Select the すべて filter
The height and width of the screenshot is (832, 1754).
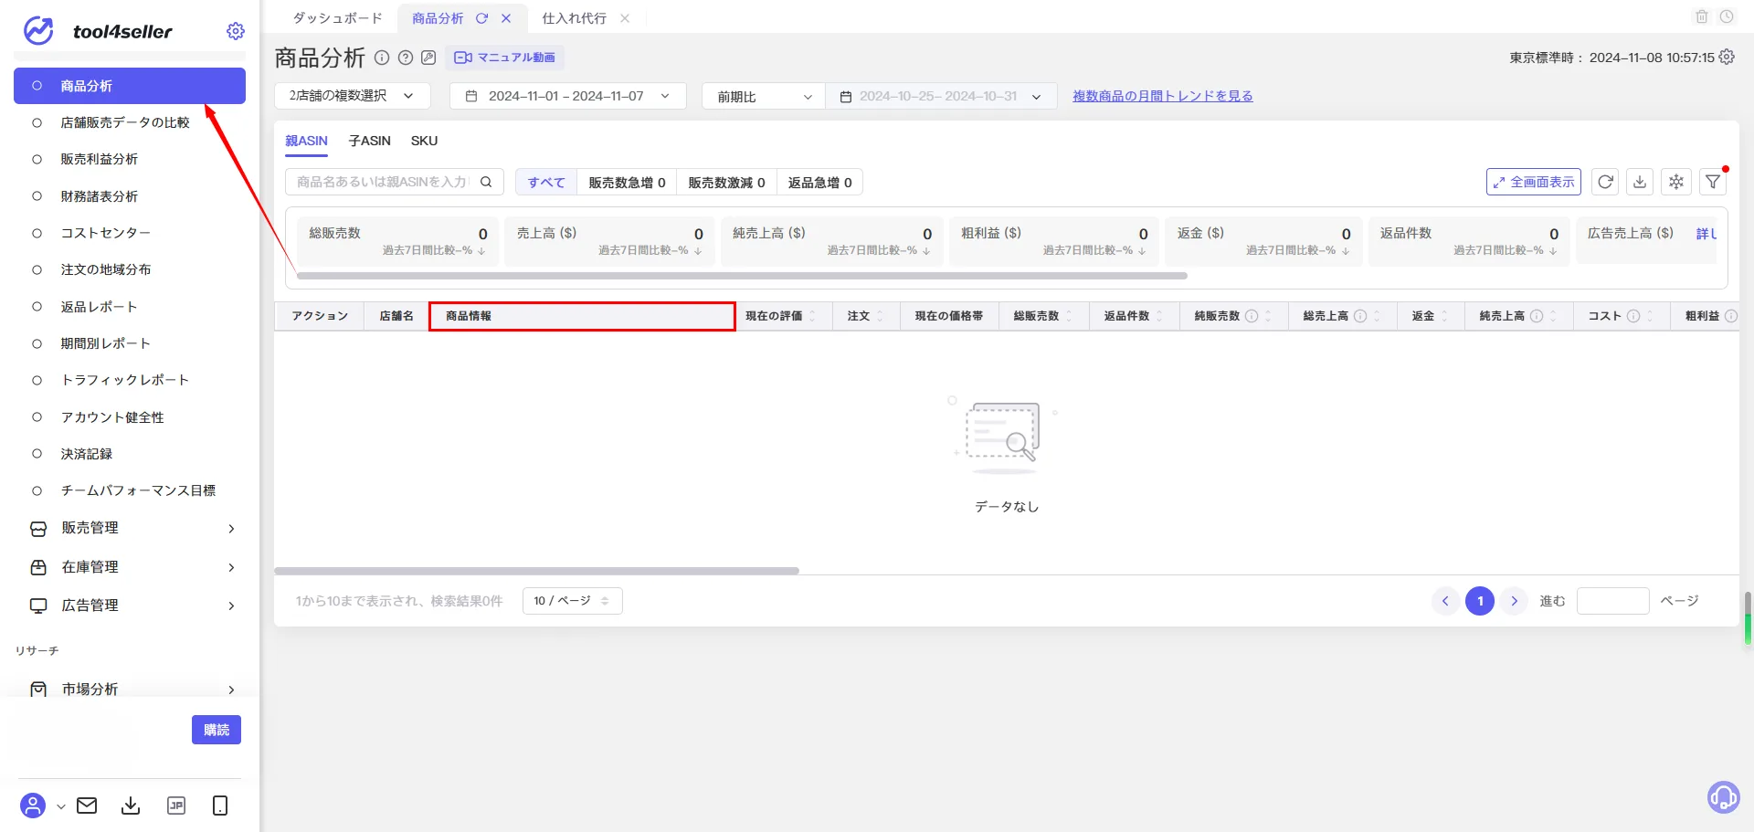pos(546,183)
